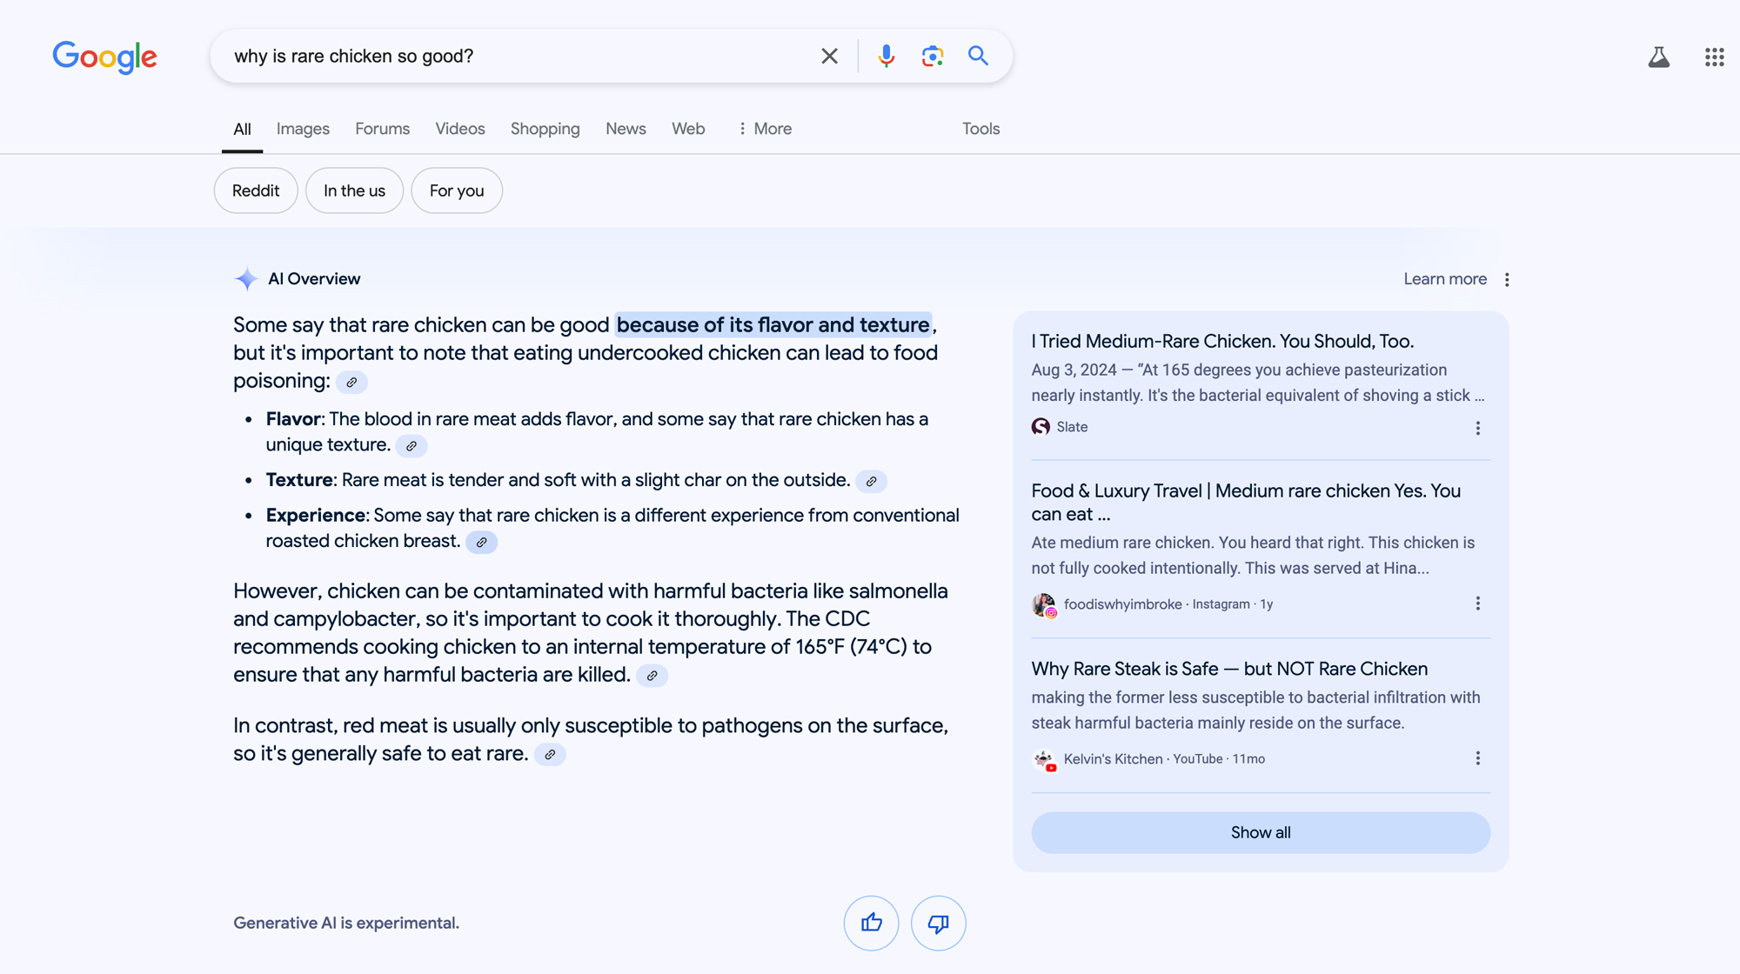Open the Google apps grid
Viewport: 1740px width, 974px height.
pos(1714,57)
